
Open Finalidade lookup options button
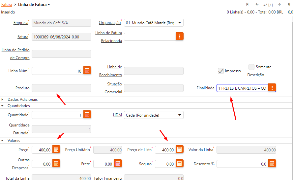[x=272, y=88]
